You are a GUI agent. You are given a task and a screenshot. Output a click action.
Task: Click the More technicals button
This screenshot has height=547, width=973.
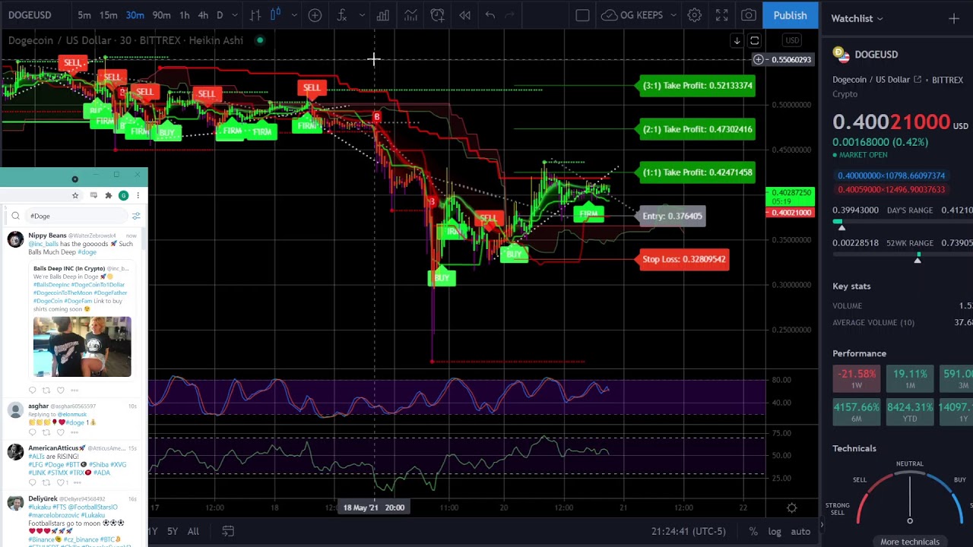(x=910, y=542)
